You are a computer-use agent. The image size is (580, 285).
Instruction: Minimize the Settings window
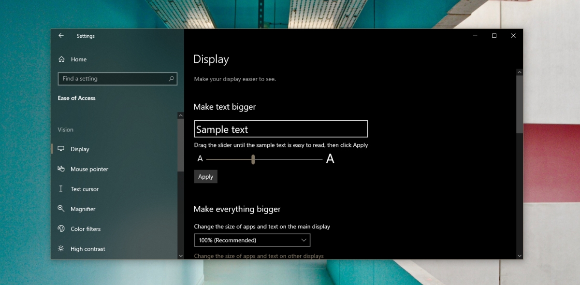click(x=475, y=36)
